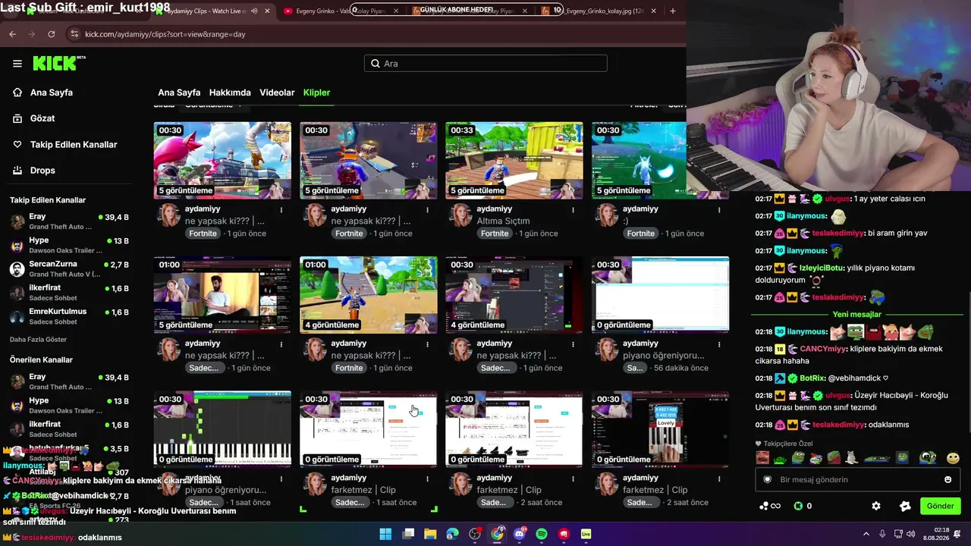Open File Explorer from taskbar
This screenshot has width=971, height=546.
(430, 534)
